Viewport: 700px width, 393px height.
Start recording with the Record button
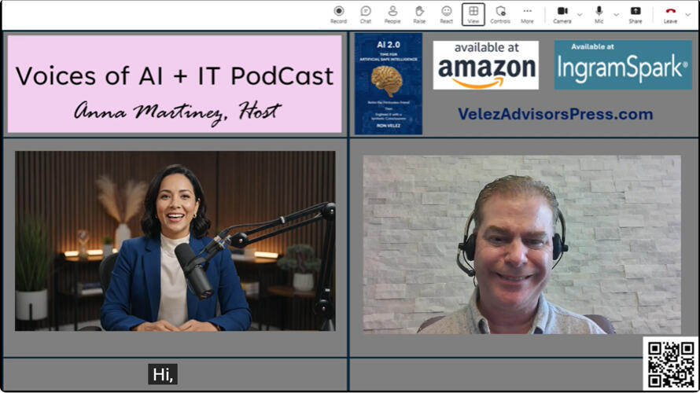[338, 15]
